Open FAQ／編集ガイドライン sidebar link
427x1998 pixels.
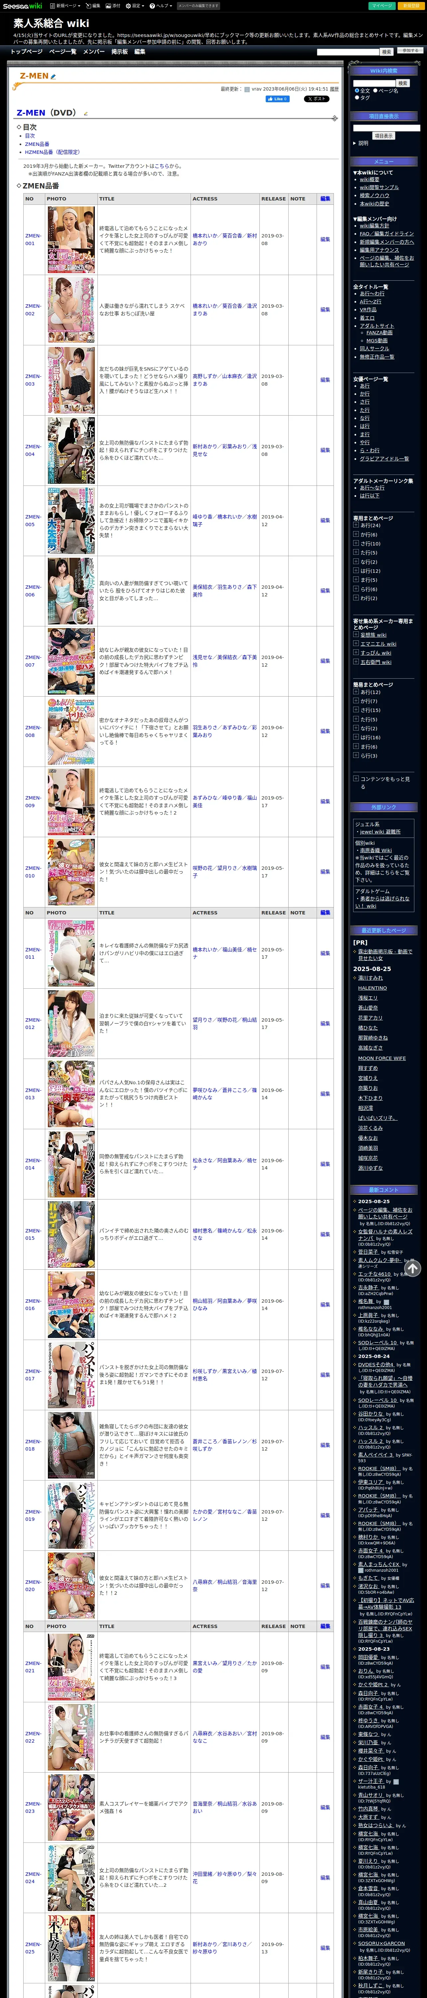click(x=387, y=233)
